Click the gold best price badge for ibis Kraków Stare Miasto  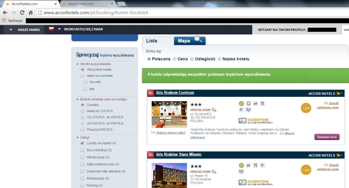[x=306, y=170]
